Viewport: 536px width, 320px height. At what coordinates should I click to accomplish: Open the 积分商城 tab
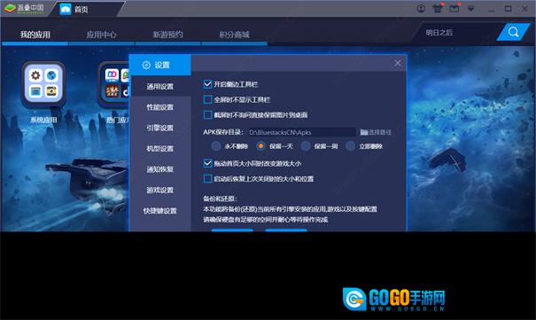coord(235,35)
